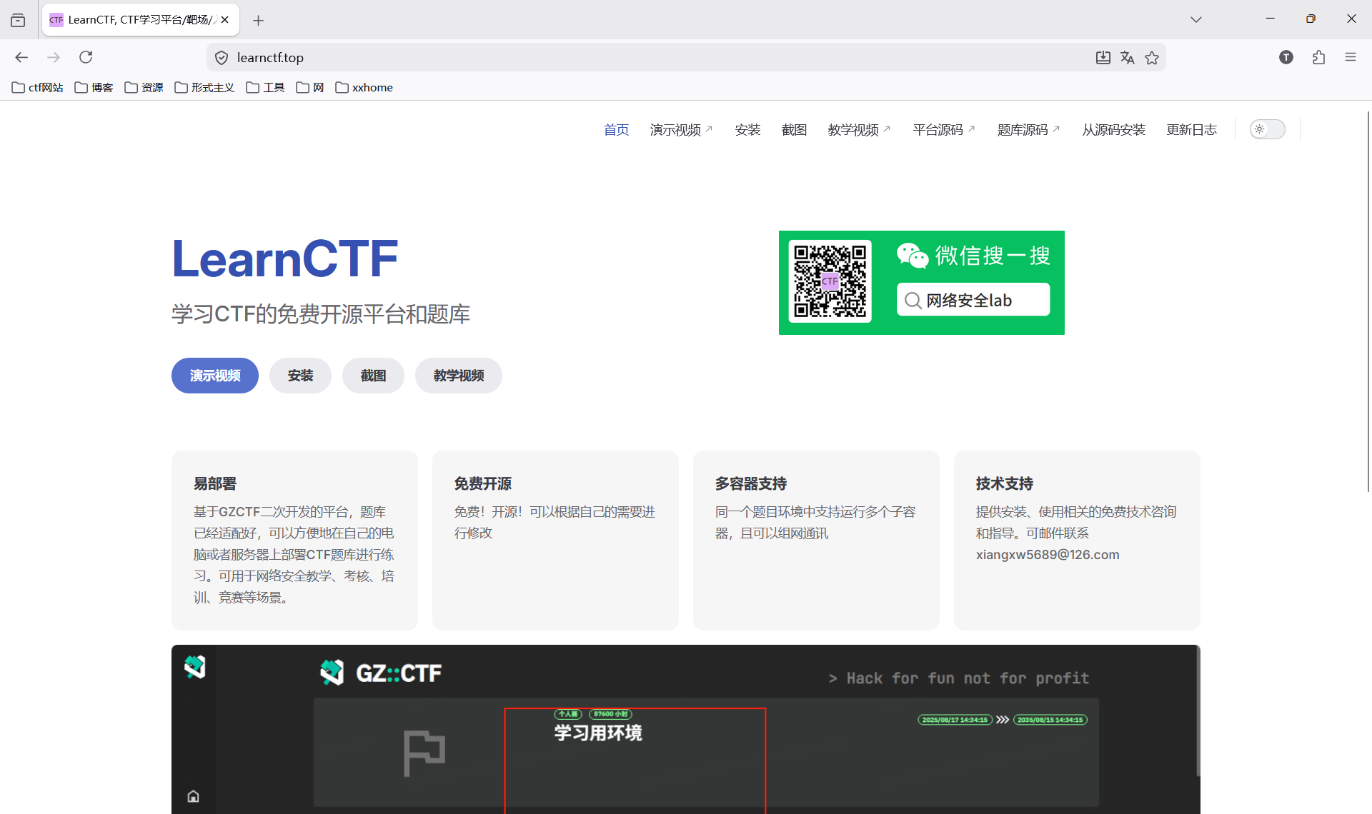Toggle the dark mode theme switch
Screen dimensions: 1372x814
pos(1267,129)
